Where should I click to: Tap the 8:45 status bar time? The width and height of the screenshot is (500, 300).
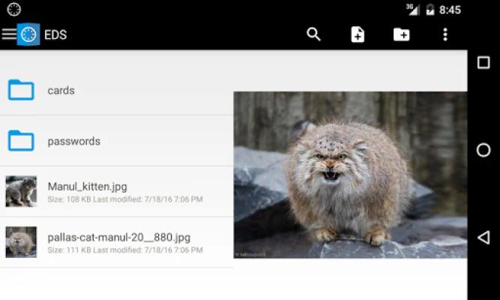tap(450, 10)
